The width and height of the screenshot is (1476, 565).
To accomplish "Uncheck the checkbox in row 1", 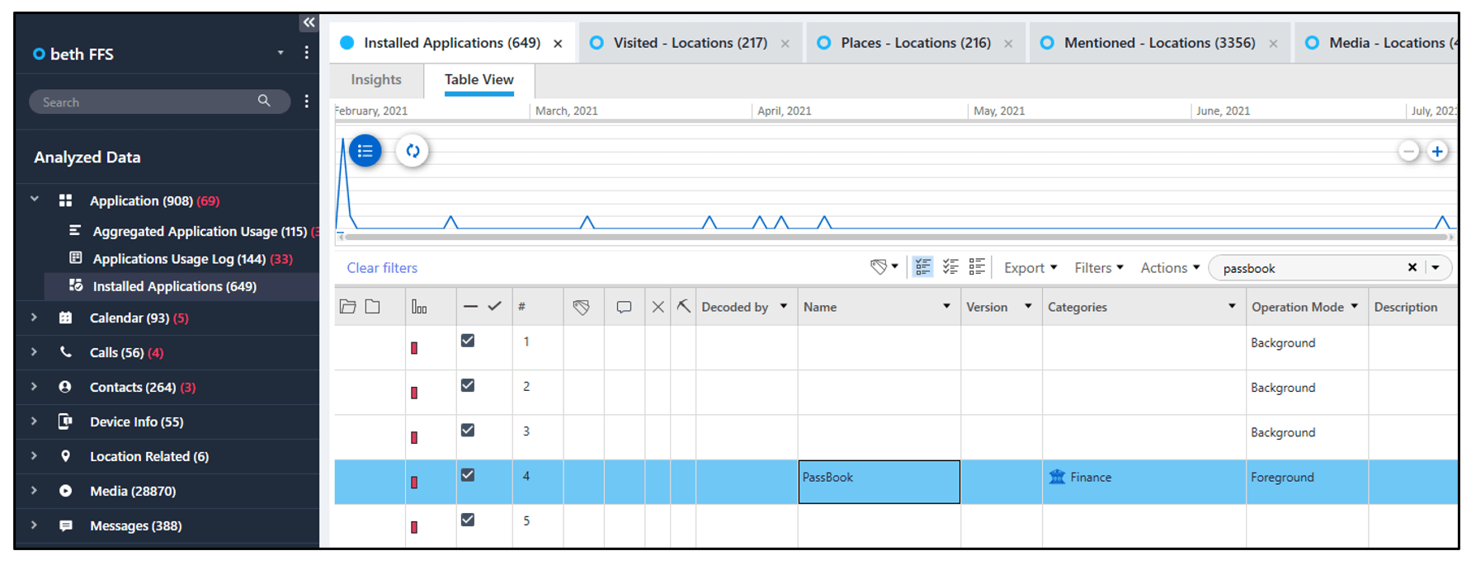I will pos(468,341).
